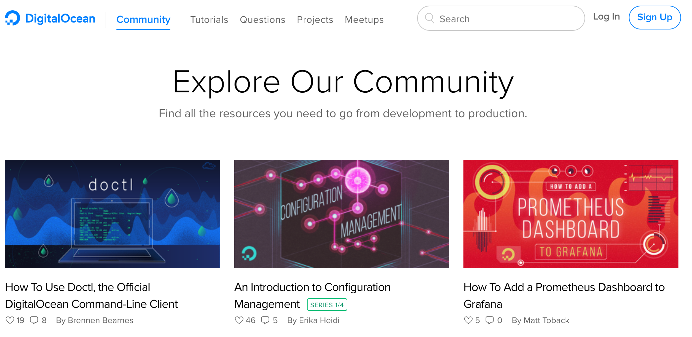Navigate to Meetups
The height and width of the screenshot is (337, 692).
[x=364, y=20]
